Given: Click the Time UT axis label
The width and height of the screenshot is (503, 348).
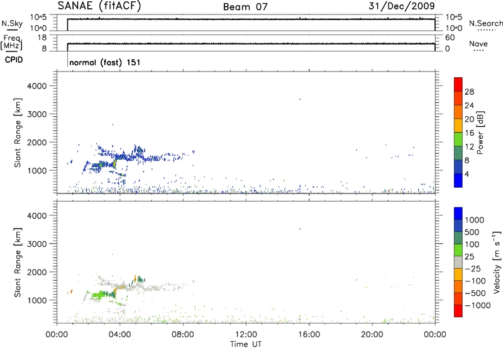Looking at the screenshot, I should (246, 344).
